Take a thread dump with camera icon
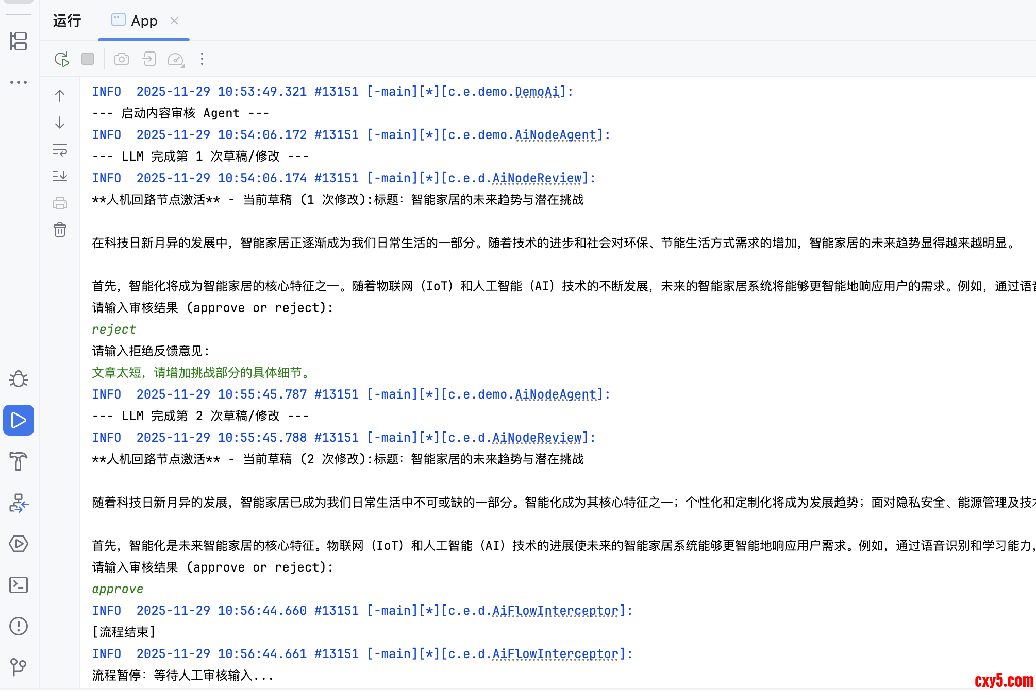Viewport: 1036px width, 691px height. [122, 59]
